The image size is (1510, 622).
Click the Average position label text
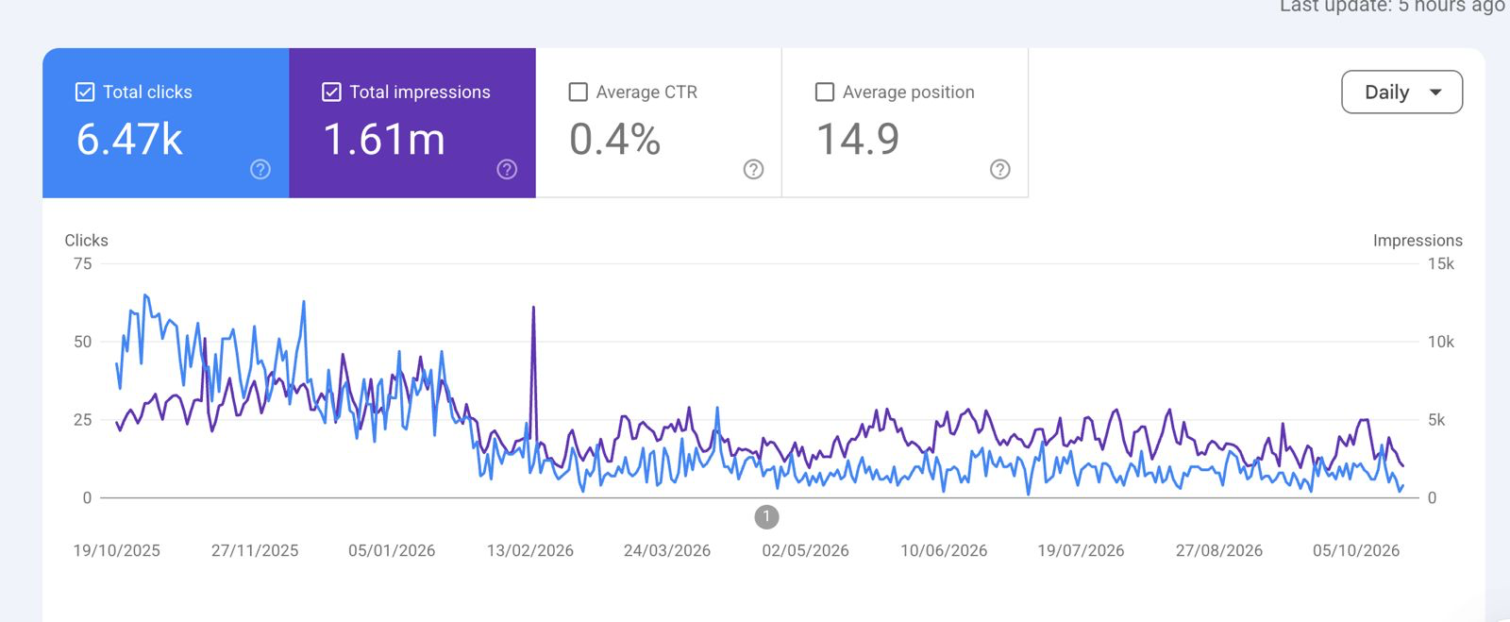[x=908, y=92]
